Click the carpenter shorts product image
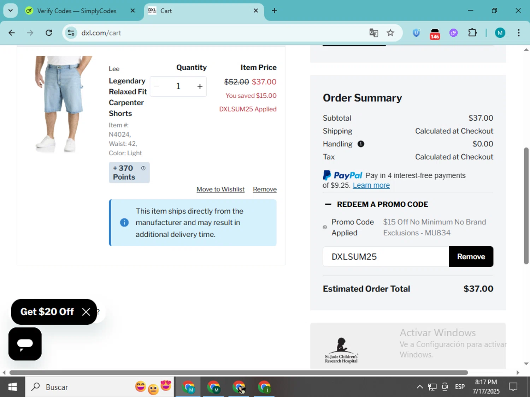The width and height of the screenshot is (530, 397). coord(63,104)
